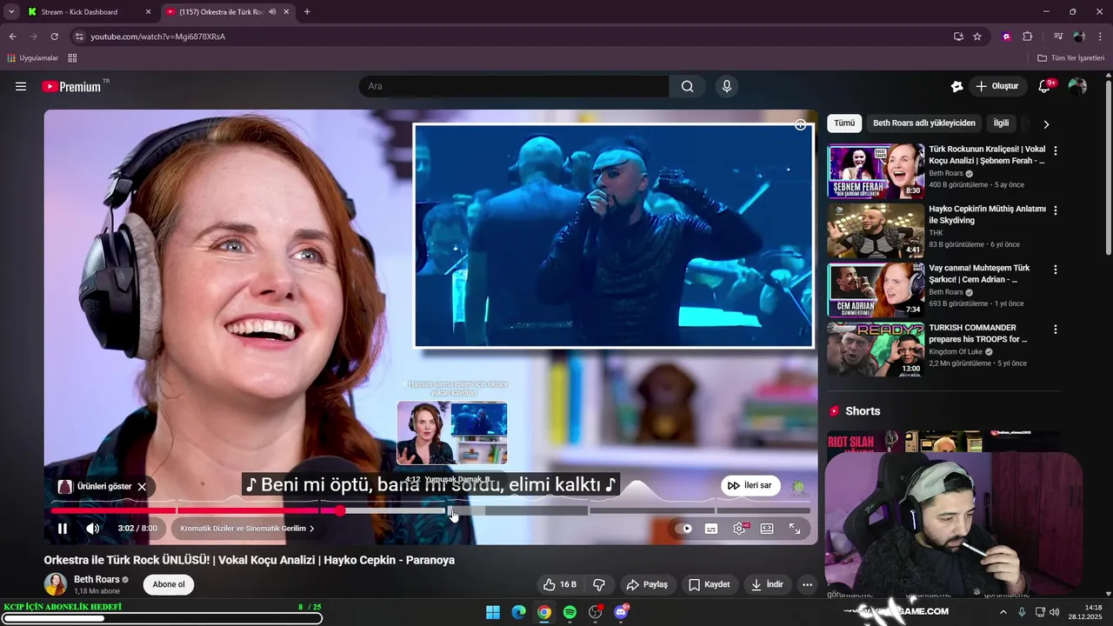The width and height of the screenshot is (1113, 626).
Task: Click the search magnifier button
Action: [x=688, y=86]
